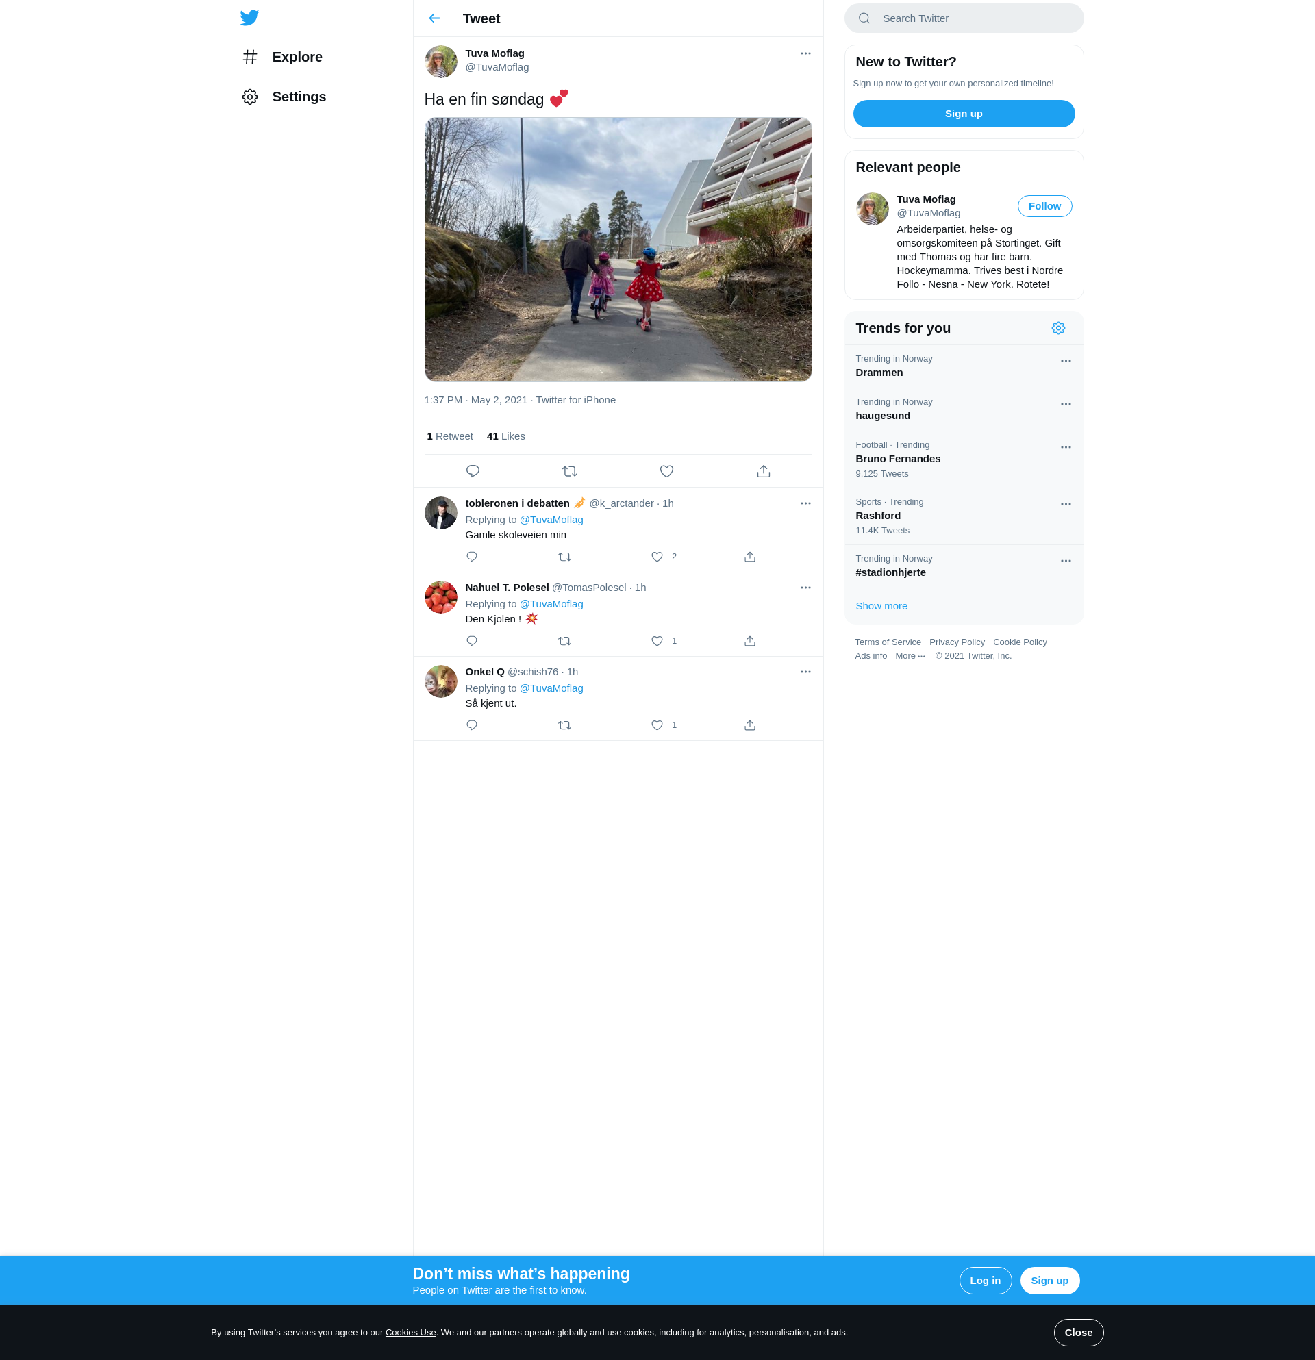This screenshot has height=1360, width=1315.
Task: Open more options for haugesund trend
Action: click(x=1065, y=404)
